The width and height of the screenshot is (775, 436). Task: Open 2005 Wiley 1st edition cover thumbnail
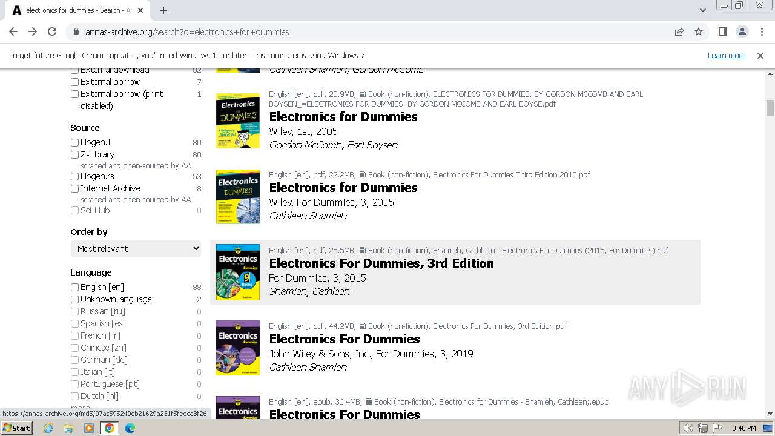click(238, 121)
